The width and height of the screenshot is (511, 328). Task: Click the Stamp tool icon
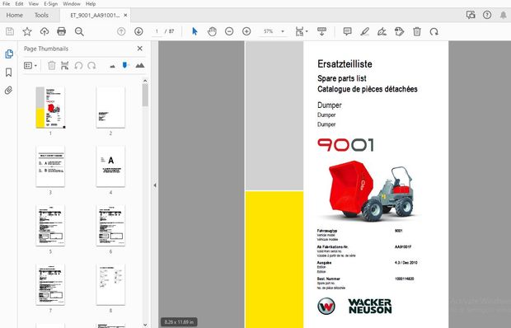[399, 31]
